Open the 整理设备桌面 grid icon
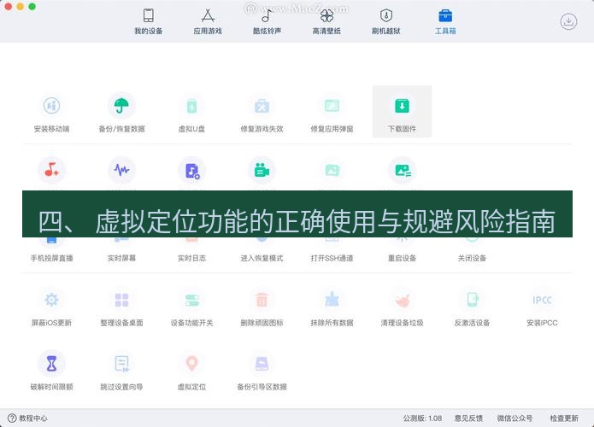 coord(121,300)
